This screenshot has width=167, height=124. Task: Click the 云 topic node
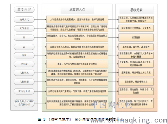(24, 47)
